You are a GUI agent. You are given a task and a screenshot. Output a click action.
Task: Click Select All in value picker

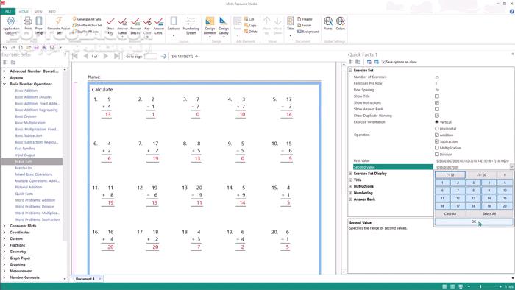tap(489, 213)
